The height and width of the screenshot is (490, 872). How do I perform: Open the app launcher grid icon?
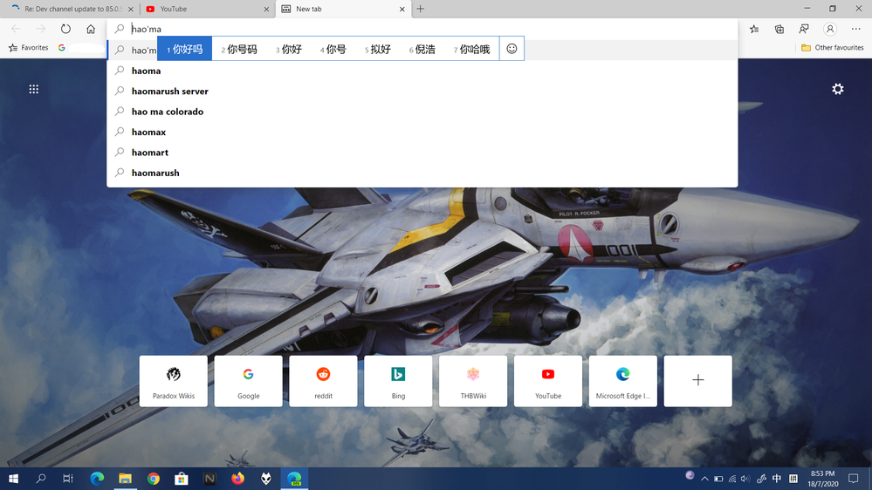tap(34, 89)
